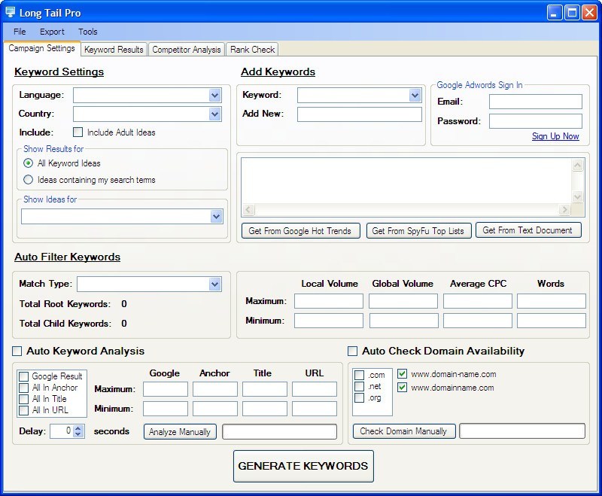The image size is (602, 496).
Task: Tick the .net domain checkbox
Action: 360,386
